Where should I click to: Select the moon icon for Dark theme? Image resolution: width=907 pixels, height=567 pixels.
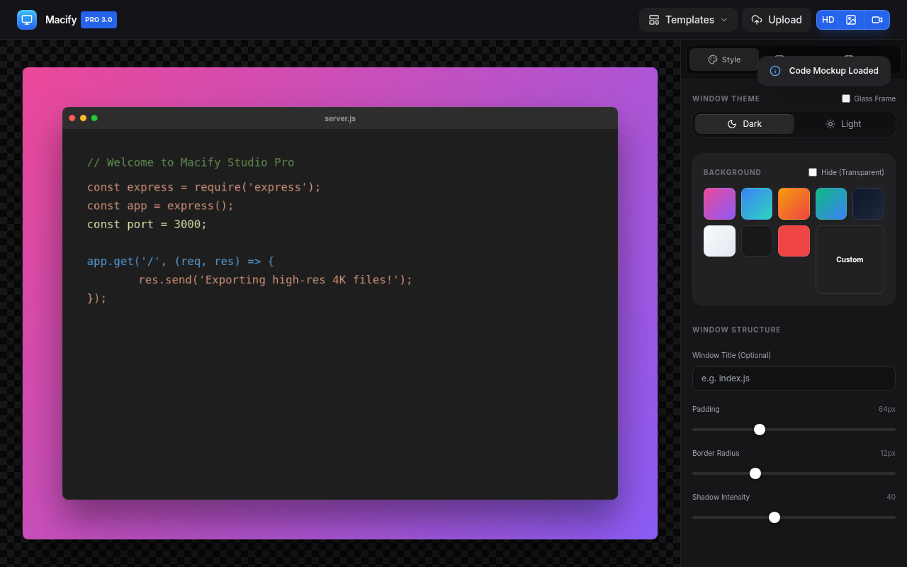(732, 124)
